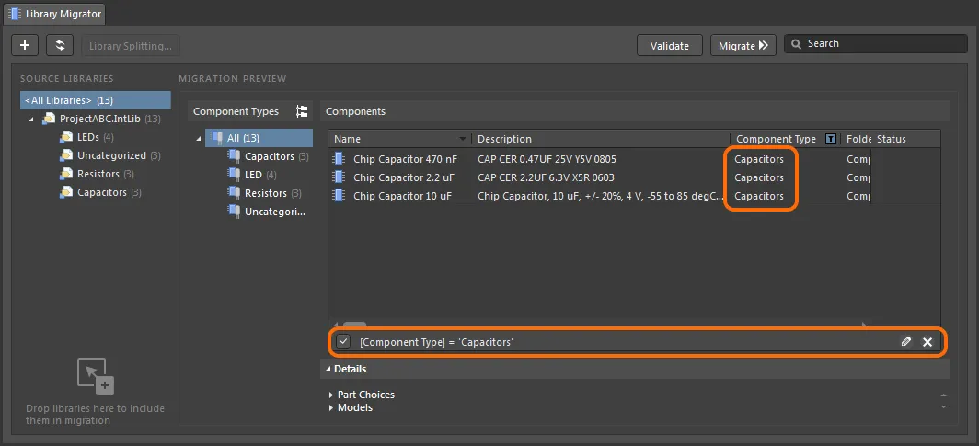Viewport: 979px width, 446px height.
Task: Uncheck the Component Type filter checkbox
Action: pyautogui.click(x=343, y=342)
